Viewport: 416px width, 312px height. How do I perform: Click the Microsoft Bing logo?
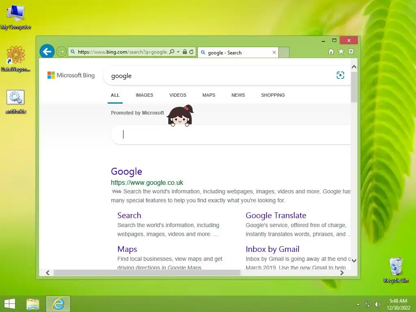71,75
